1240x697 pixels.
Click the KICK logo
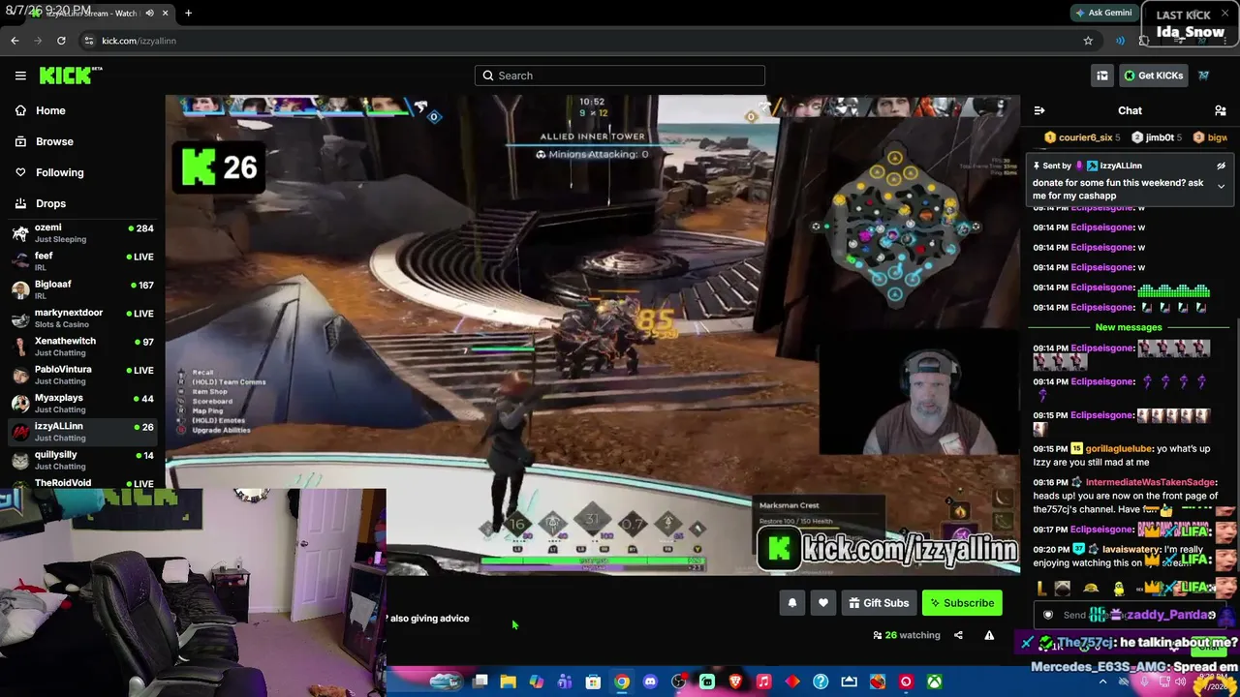(70, 76)
